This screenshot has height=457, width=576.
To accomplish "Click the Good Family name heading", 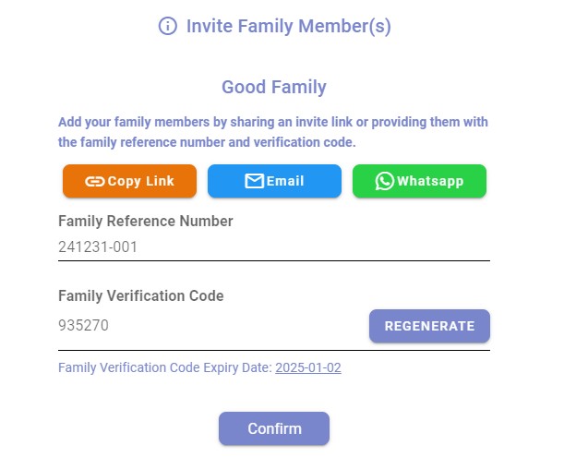I will [274, 88].
